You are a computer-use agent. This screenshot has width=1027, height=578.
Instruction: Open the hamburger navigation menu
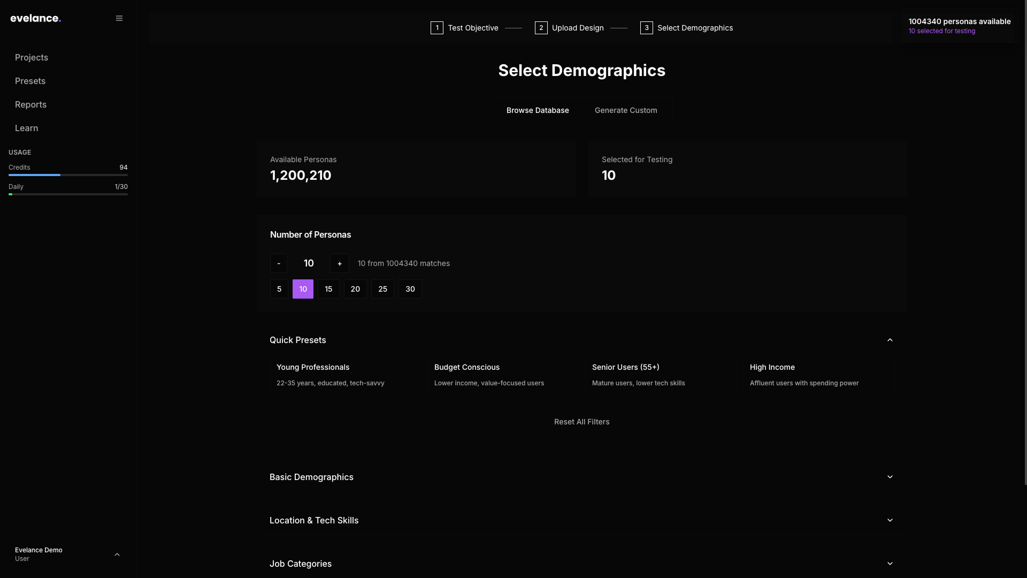pos(119,18)
